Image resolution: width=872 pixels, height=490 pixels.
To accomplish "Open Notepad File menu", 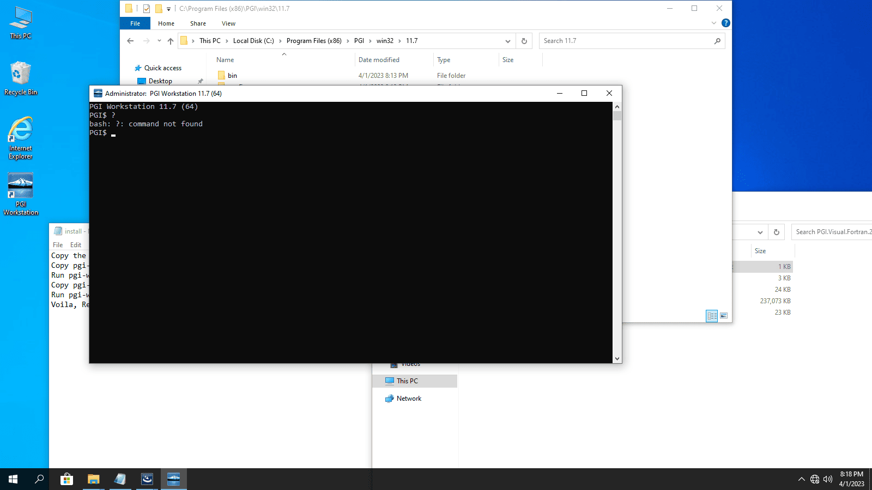I will tap(58, 245).
